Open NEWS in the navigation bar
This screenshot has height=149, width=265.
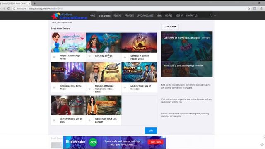(x=159, y=16)
